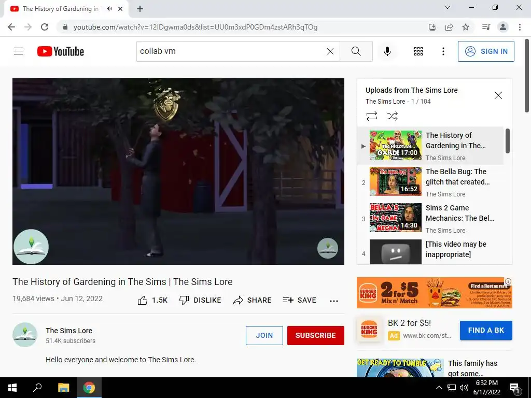The width and height of the screenshot is (531, 398).
Task: Open Chrome profile icon
Action: click(x=503, y=27)
